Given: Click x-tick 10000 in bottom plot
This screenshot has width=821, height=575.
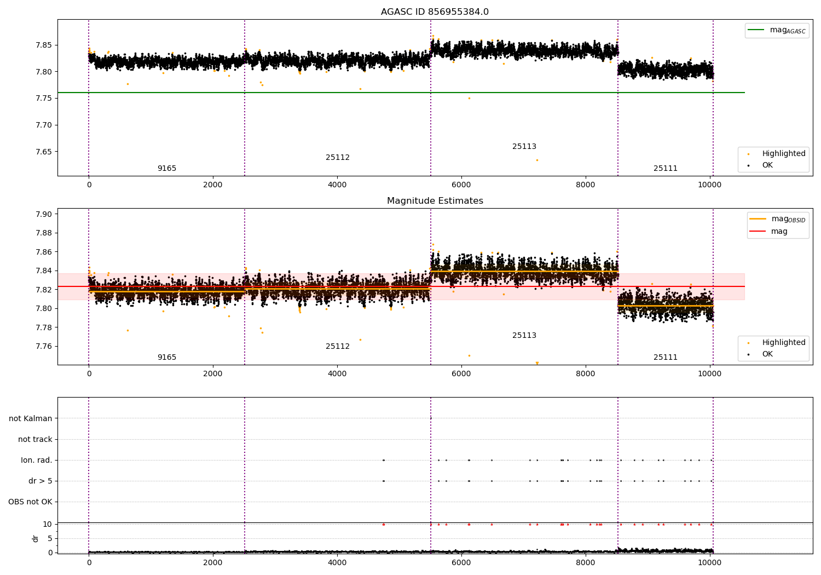Looking at the screenshot, I should click(x=710, y=562).
